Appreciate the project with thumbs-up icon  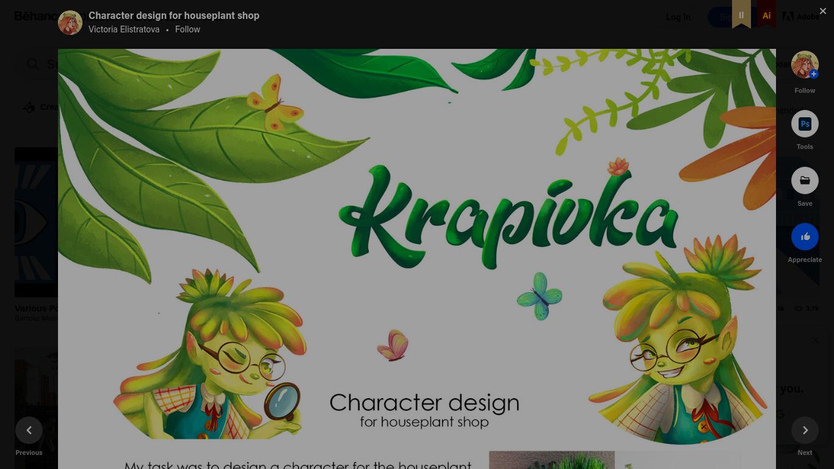(x=805, y=237)
